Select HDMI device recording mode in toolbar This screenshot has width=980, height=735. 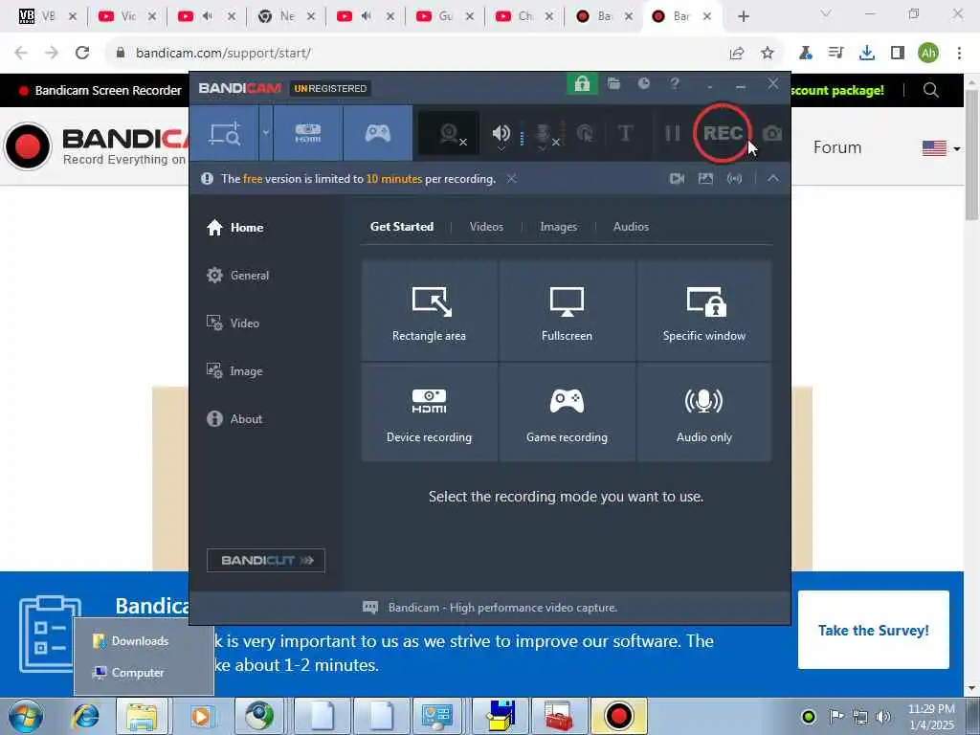click(x=307, y=133)
